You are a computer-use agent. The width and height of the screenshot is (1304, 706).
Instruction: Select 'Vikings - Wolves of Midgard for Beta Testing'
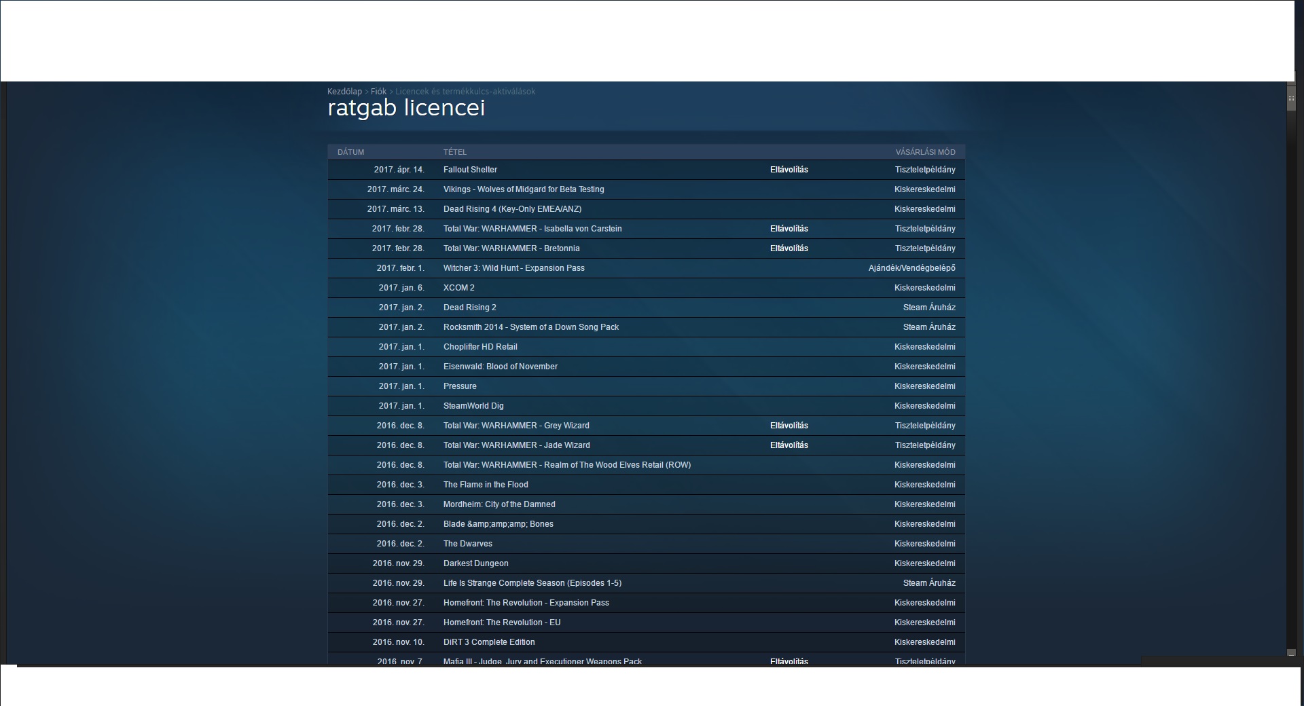click(x=524, y=189)
